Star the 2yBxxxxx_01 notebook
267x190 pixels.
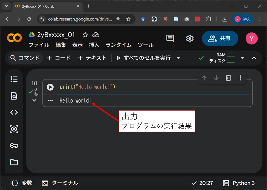[x=85, y=35]
